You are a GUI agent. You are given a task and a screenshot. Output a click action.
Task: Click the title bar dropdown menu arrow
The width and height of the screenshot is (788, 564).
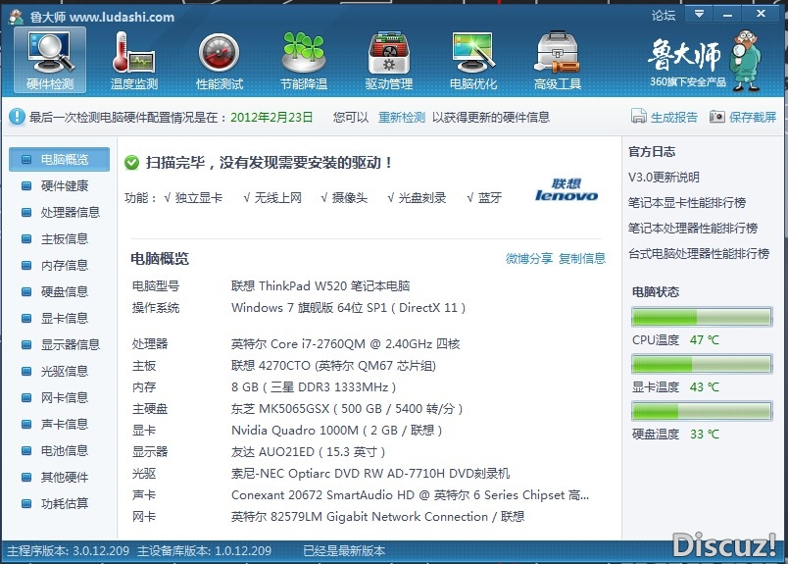(699, 14)
